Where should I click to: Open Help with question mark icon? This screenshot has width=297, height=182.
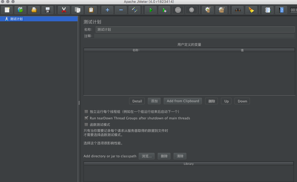[281, 10]
